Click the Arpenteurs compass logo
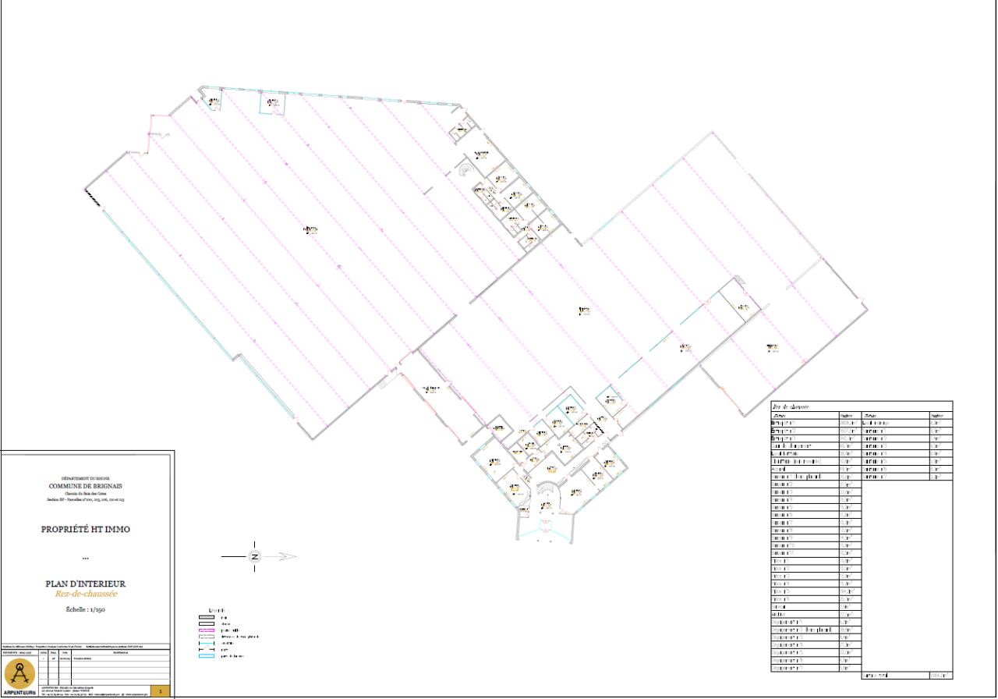998x699 pixels. (x=20, y=674)
